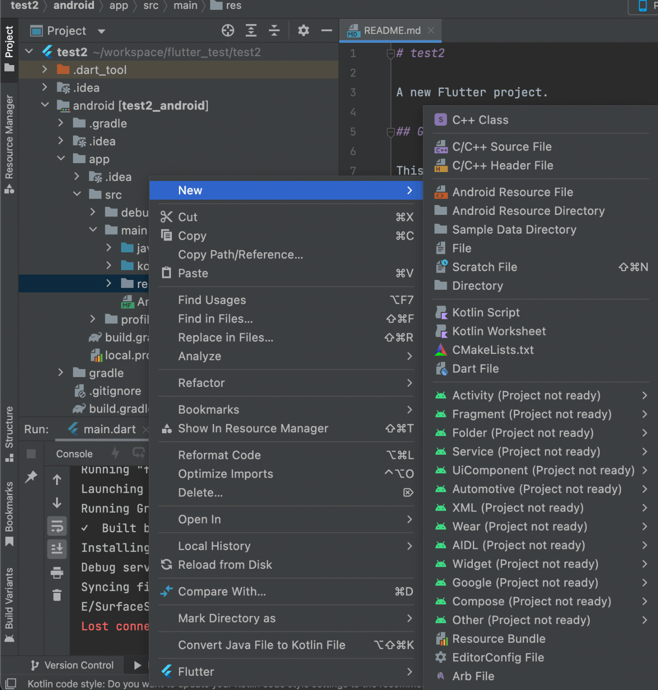Open the Bookmarks side tab

tap(9, 514)
